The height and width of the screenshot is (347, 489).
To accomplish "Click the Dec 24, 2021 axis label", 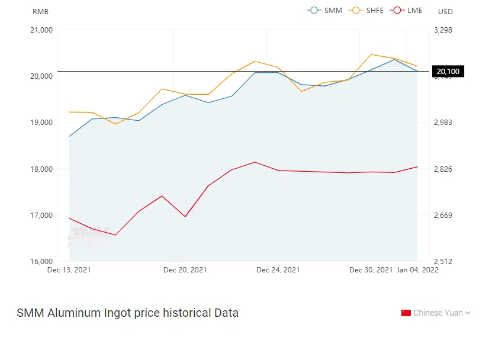I will 278,270.
